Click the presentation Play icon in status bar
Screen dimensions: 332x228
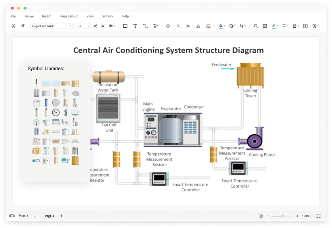pyautogui.click(x=261, y=216)
